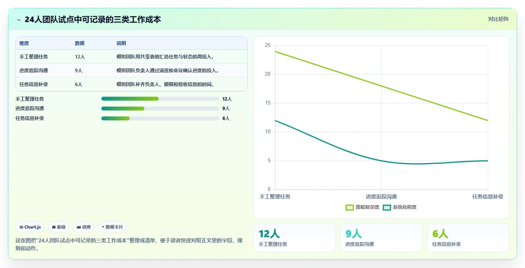Click the 手工整理任务 x-axis label
The width and height of the screenshot is (525, 268).
tap(275, 197)
